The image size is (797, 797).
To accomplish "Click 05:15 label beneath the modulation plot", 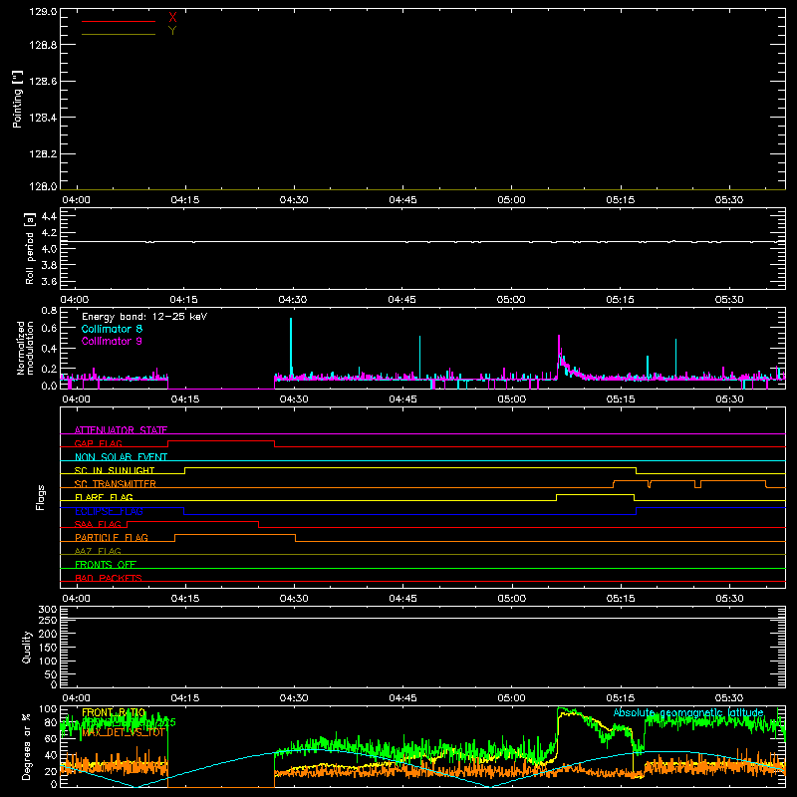I will pyautogui.click(x=621, y=399).
